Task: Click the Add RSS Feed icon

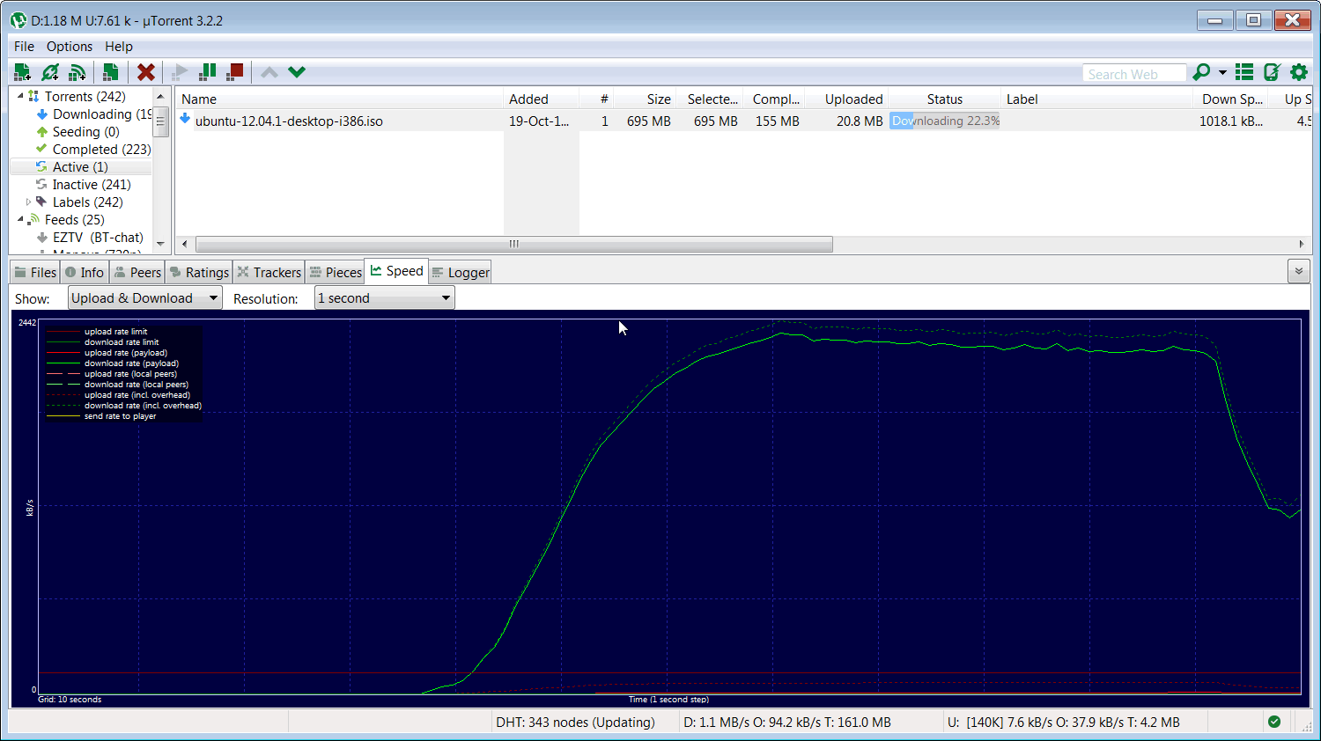Action: click(77, 72)
